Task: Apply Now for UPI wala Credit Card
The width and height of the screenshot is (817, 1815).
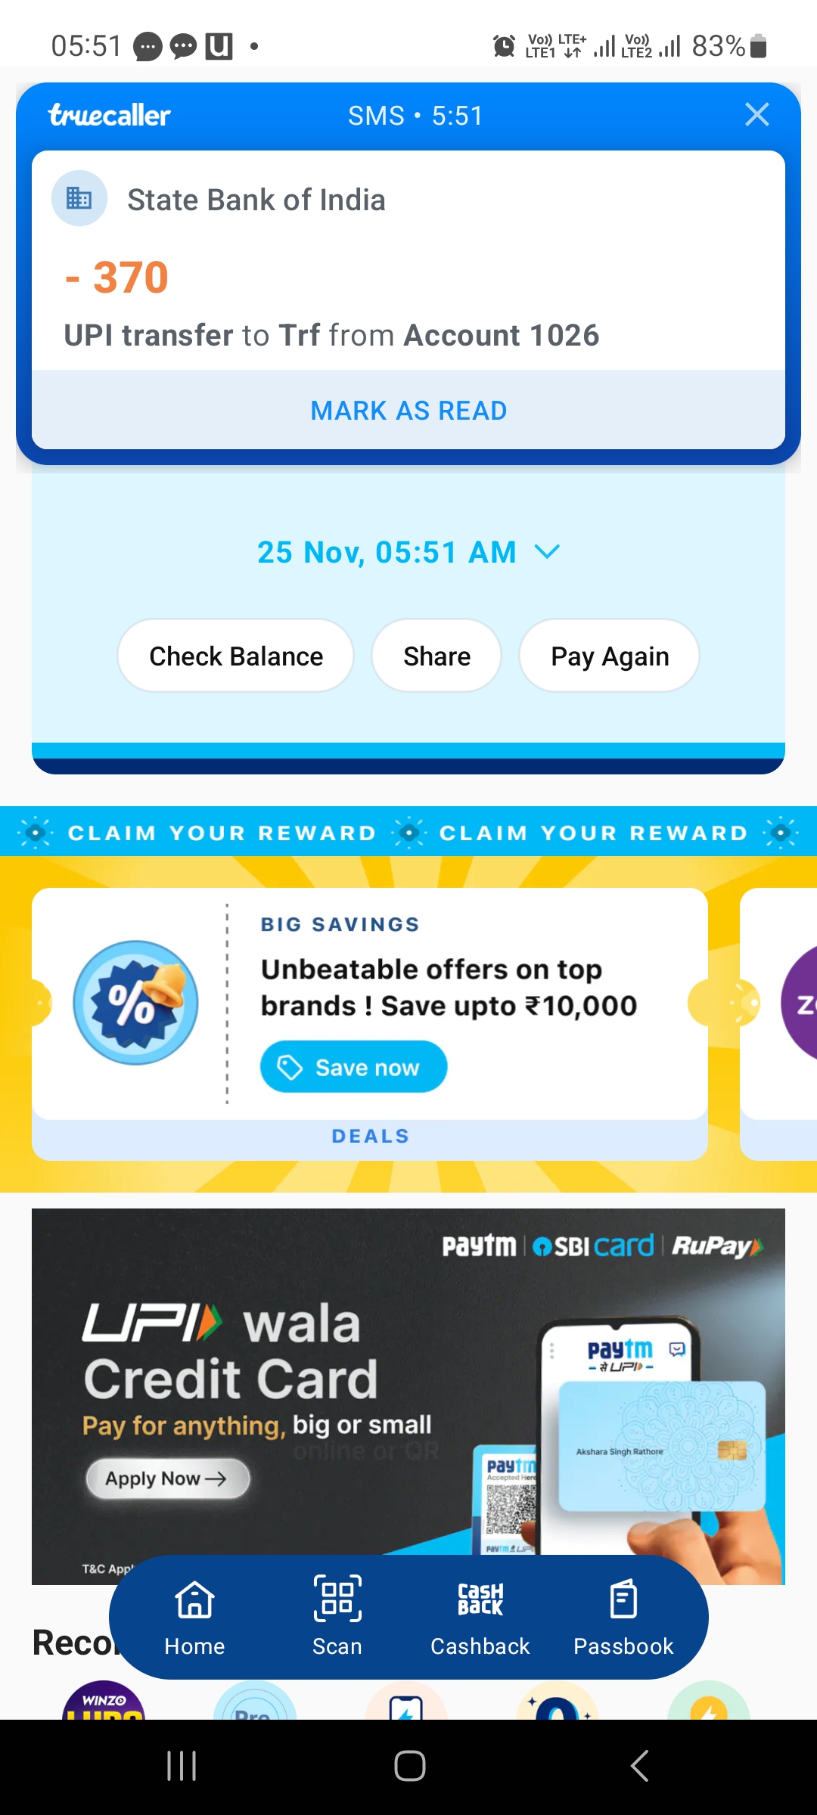Action: click(167, 1478)
